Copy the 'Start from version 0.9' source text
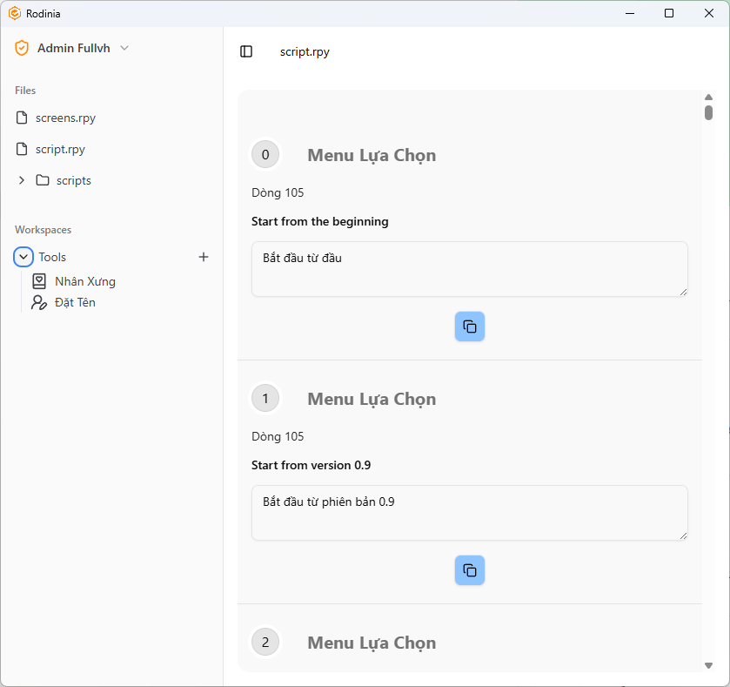The image size is (730, 687). pyautogui.click(x=469, y=570)
